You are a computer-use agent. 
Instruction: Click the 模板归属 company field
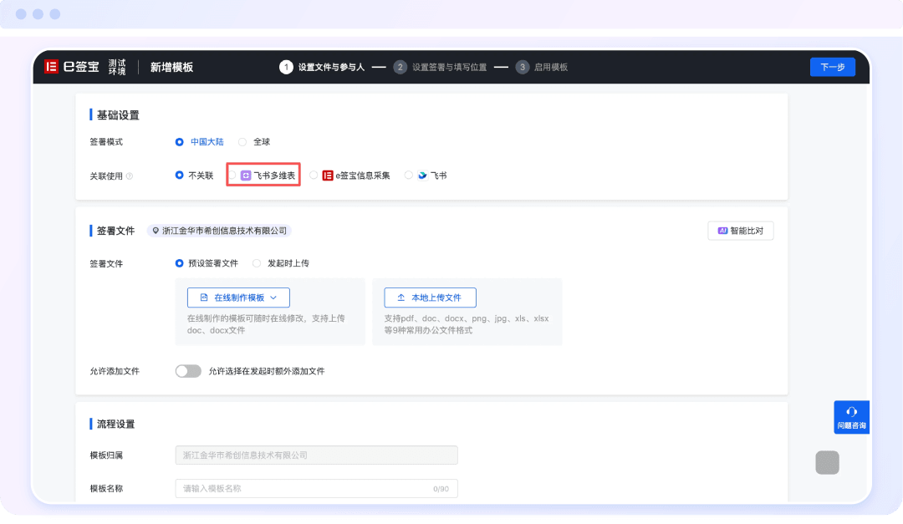[316, 455]
